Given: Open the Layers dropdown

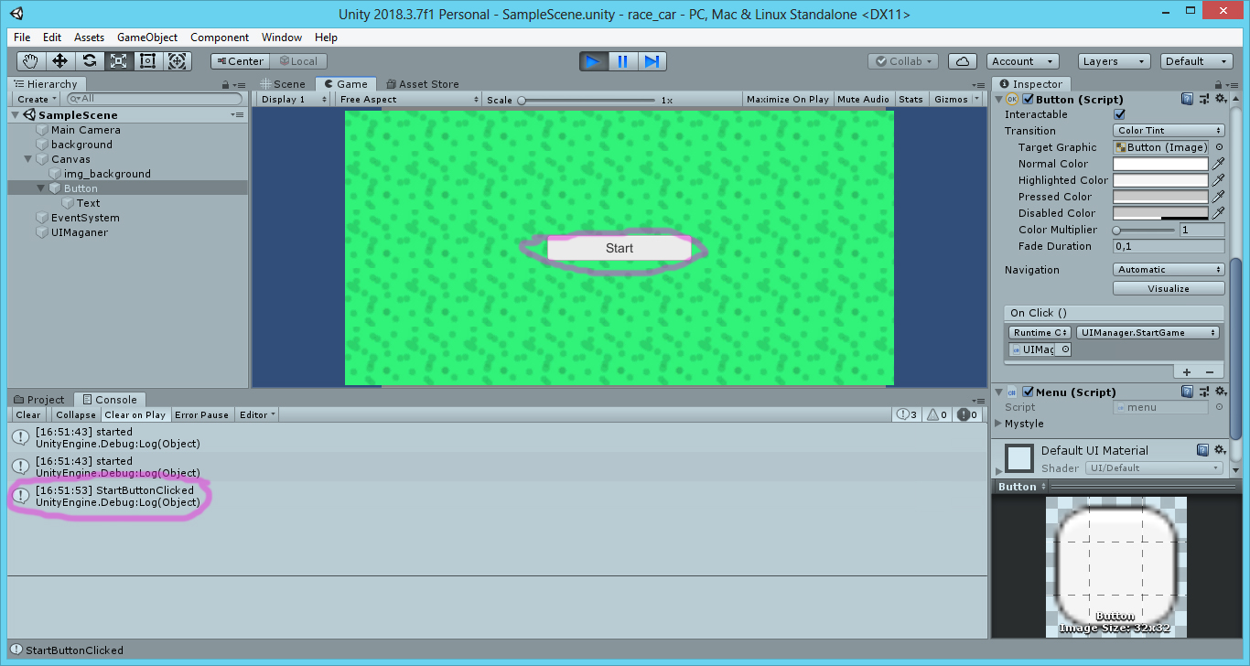Looking at the screenshot, I should (1114, 61).
